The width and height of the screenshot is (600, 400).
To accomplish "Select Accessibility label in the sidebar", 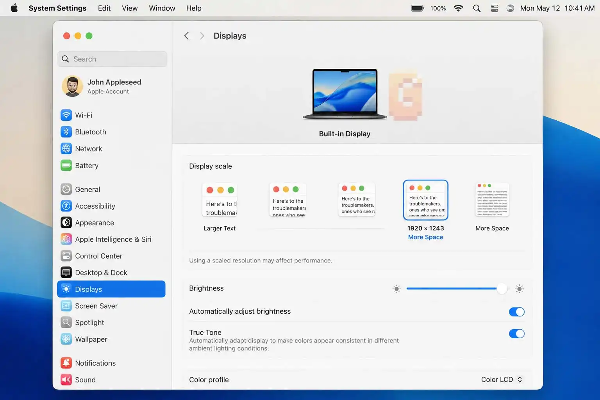I will coord(95,206).
